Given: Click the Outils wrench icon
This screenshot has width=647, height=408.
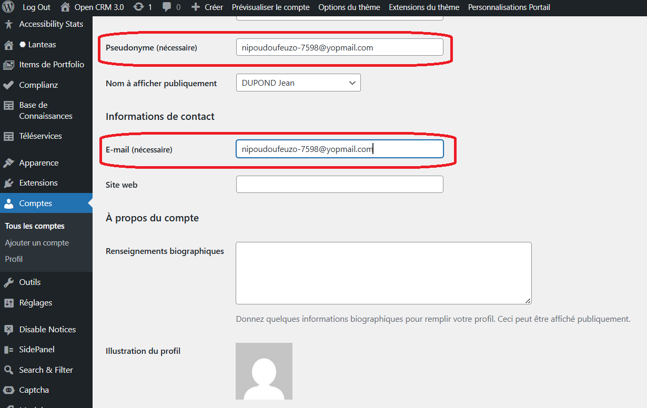Looking at the screenshot, I should point(8,282).
